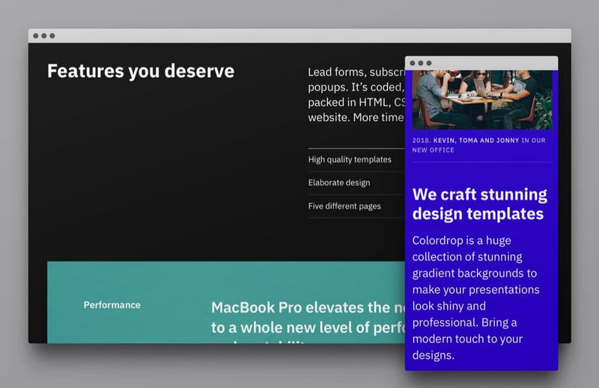This screenshot has height=388, width=599.
Task: Click the first dot of the small mobile window
Action: click(x=412, y=63)
